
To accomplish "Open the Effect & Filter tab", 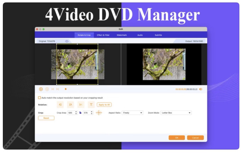I will [103, 35].
